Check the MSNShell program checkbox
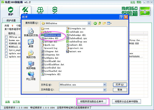 pos(6,47)
